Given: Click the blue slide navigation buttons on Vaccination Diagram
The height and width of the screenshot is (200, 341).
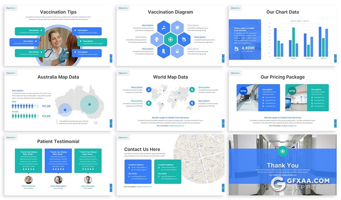Looking at the screenshot, I should [x=223, y=58].
